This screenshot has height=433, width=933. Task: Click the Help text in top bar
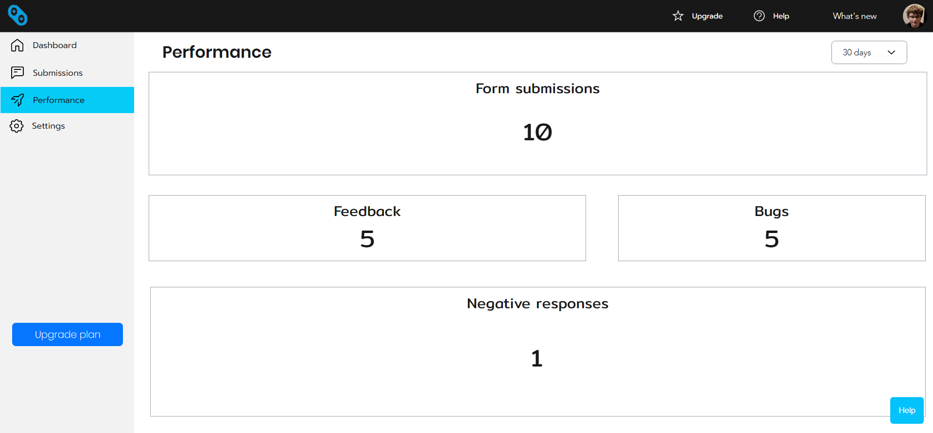pyautogui.click(x=781, y=16)
